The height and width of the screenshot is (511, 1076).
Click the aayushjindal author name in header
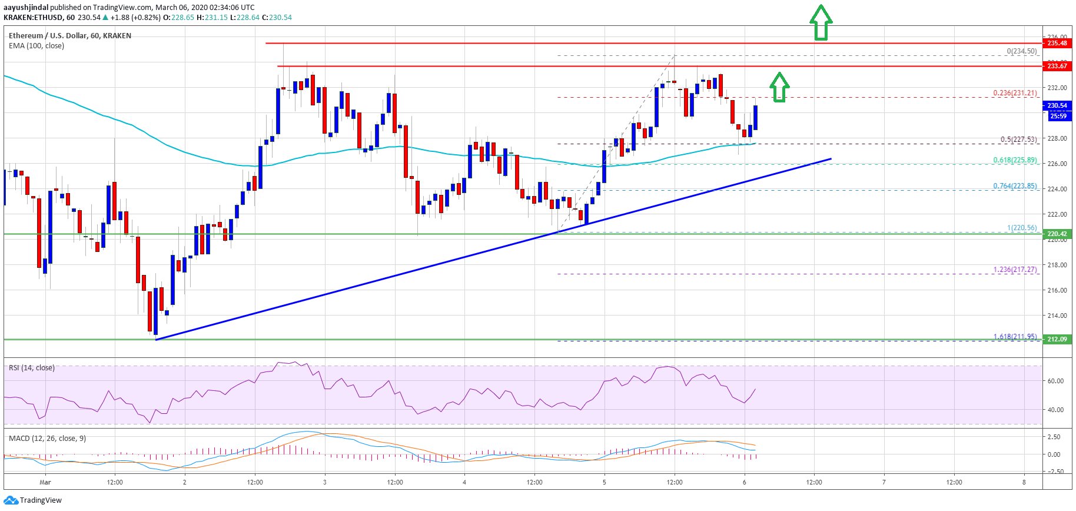[x=26, y=8]
